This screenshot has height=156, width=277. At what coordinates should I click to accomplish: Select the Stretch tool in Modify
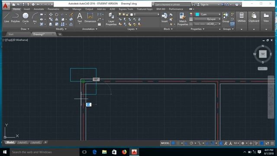(x=51, y=24)
